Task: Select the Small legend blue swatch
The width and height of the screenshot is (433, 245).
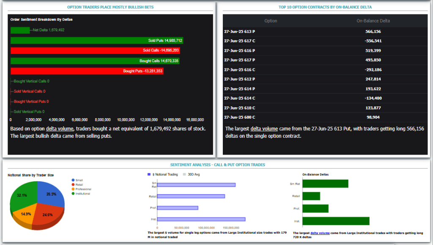Action: 73,180
